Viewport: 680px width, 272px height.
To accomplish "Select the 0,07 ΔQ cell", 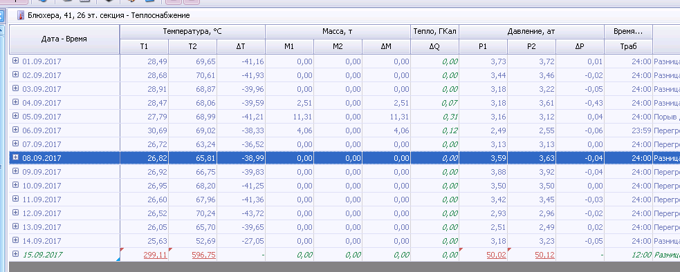I will (x=435, y=103).
